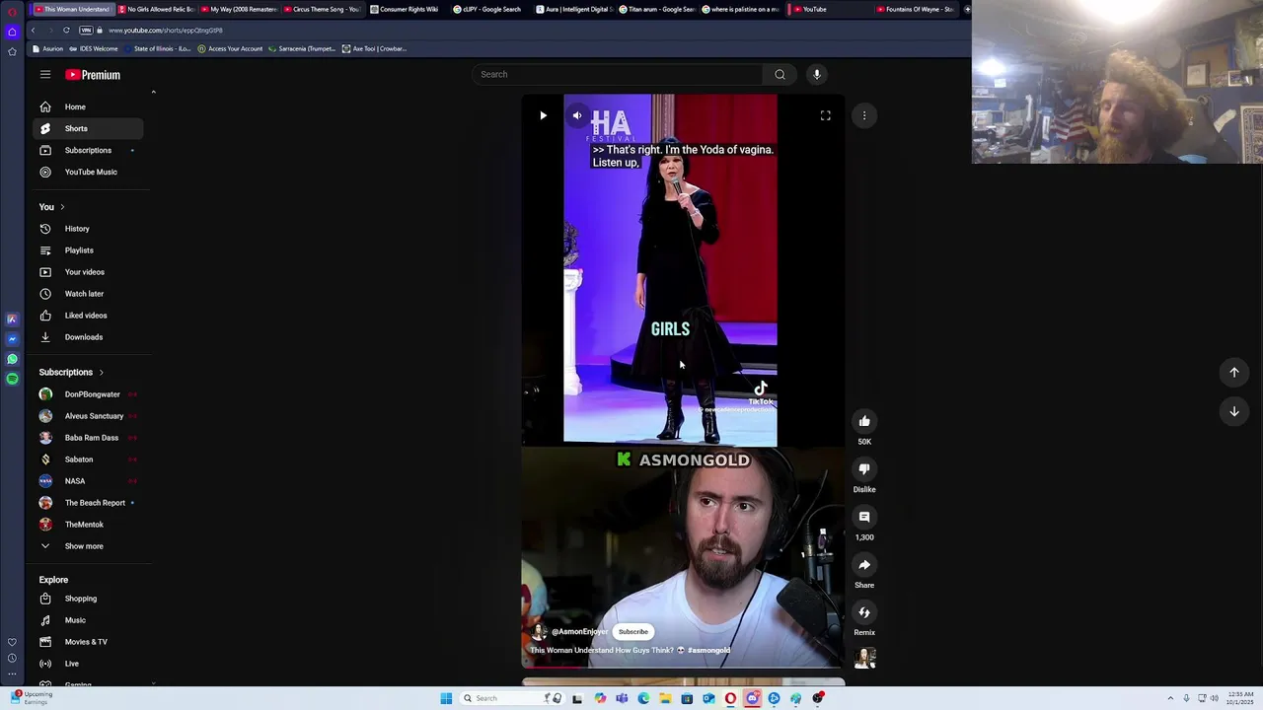Open Subscriptions in the sidebar

pyautogui.click(x=88, y=150)
